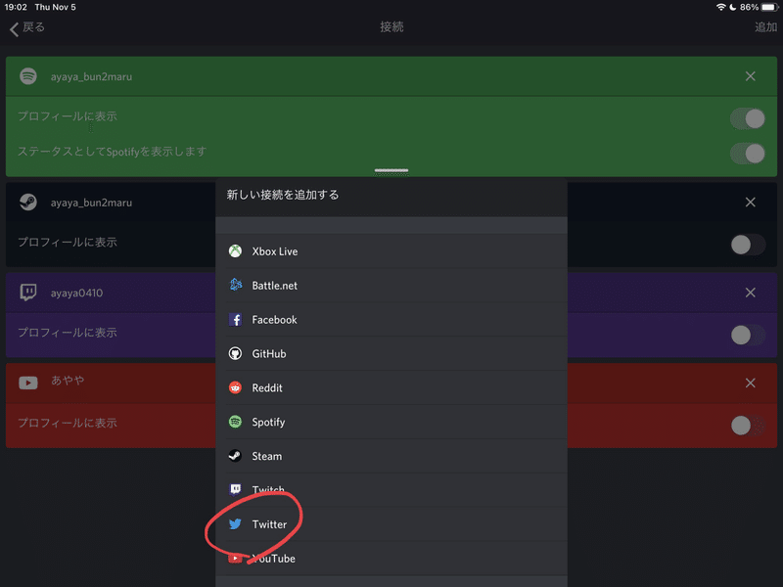Viewport: 783px width, 587px height.
Task: Choose Facebook in the connection list
Action: click(x=391, y=320)
